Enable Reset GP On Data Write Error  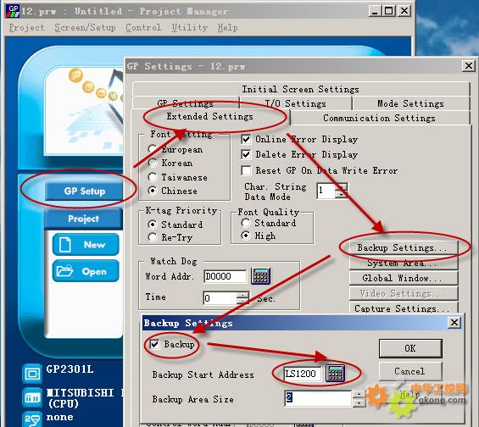click(246, 170)
